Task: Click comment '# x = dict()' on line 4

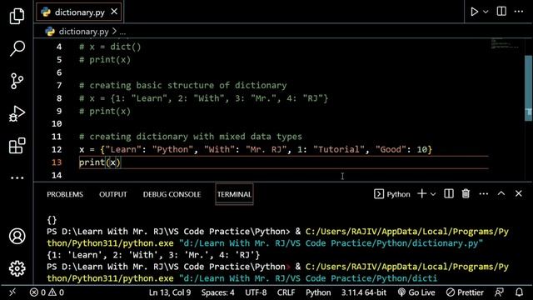Action: pos(110,47)
